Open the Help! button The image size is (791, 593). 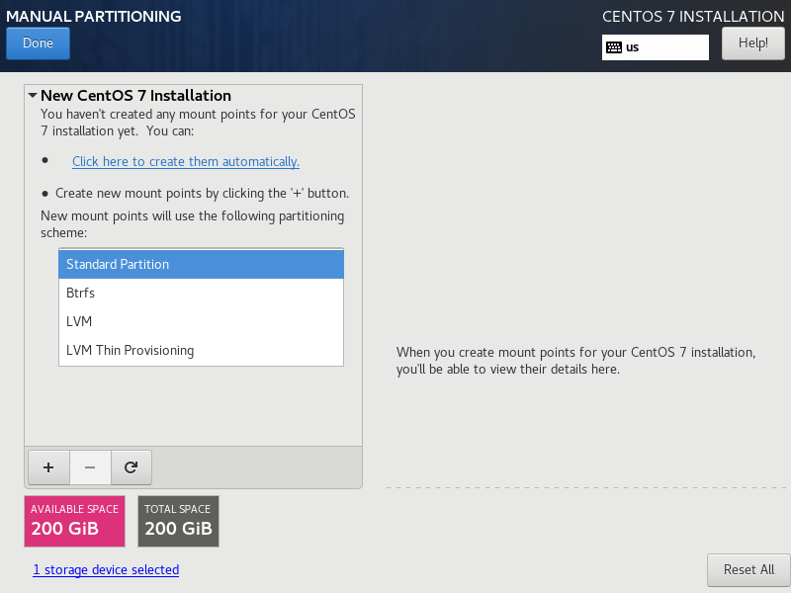[752, 43]
